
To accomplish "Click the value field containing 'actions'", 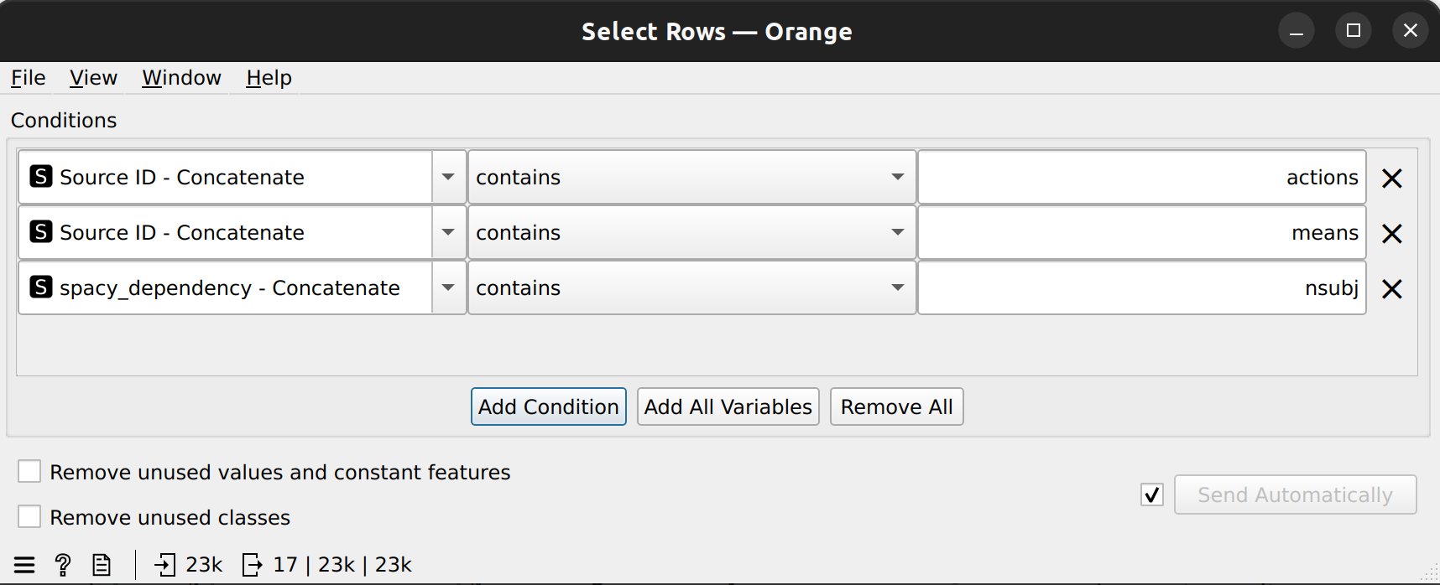I will pos(1142,177).
